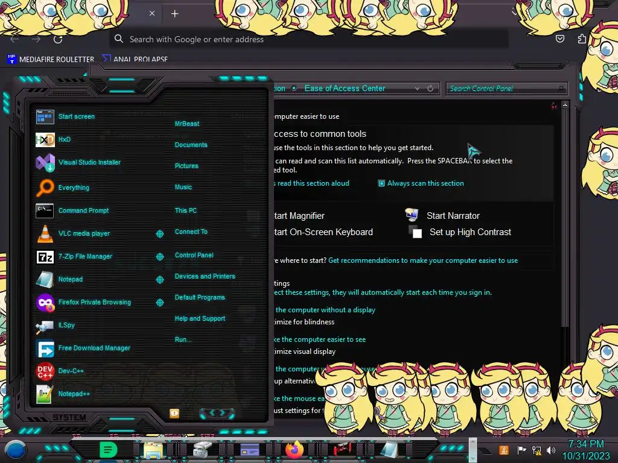Screen dimensions: 618x463
Task: Click the Save to Pocket icon in Firefox
Action: click(559, 39)
